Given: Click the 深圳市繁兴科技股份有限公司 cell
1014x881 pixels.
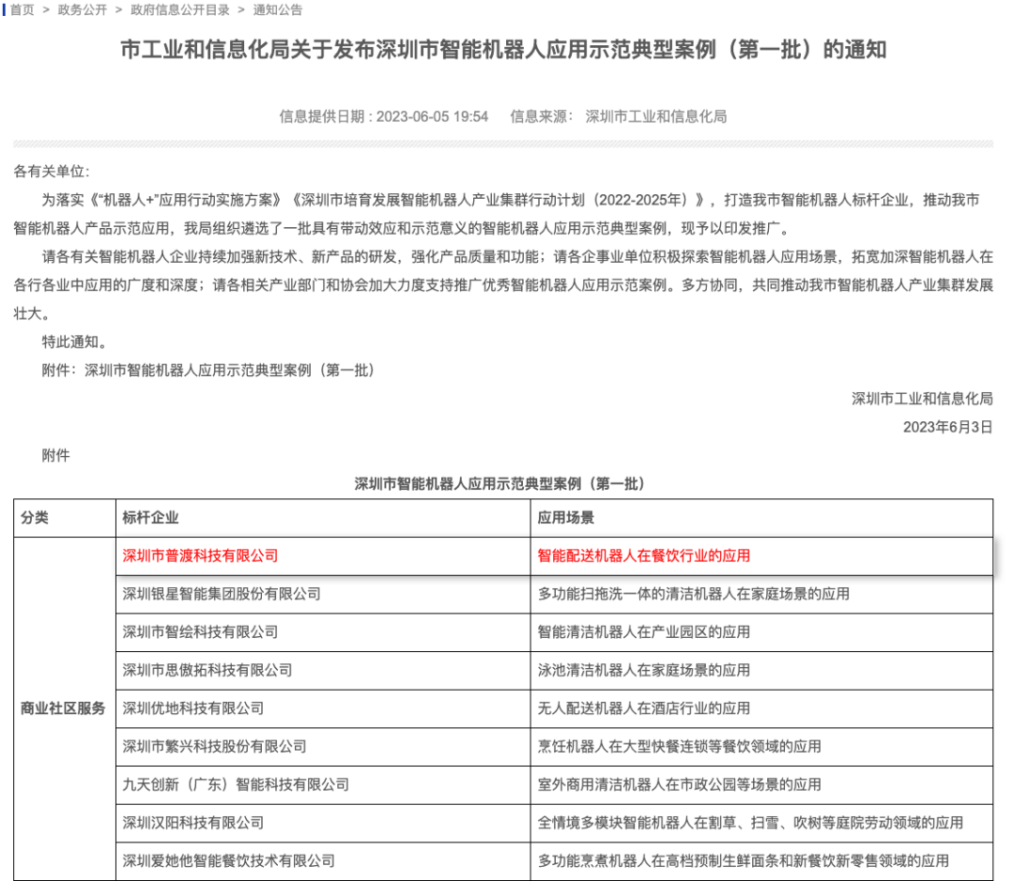Looking at the screenshot, I should [214, 747].
